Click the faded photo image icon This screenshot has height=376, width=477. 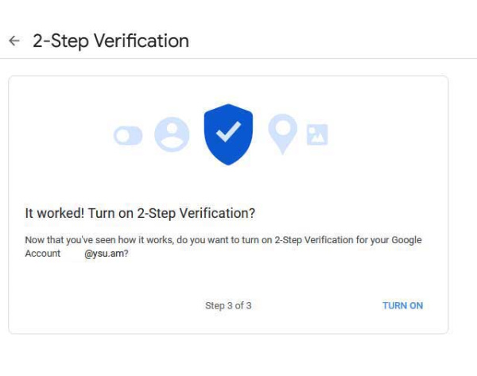pyautogui.click(x=317, y=134)
